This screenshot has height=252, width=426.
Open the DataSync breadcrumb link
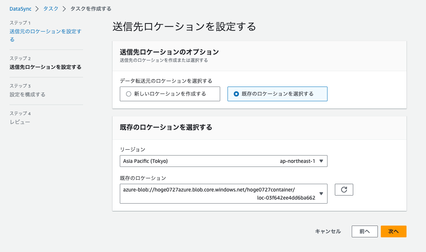click(x=20, y=8)
